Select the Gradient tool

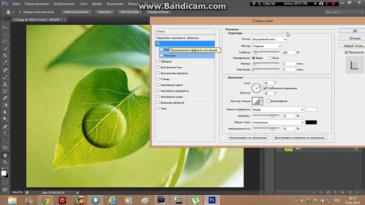tap(5, 105)
